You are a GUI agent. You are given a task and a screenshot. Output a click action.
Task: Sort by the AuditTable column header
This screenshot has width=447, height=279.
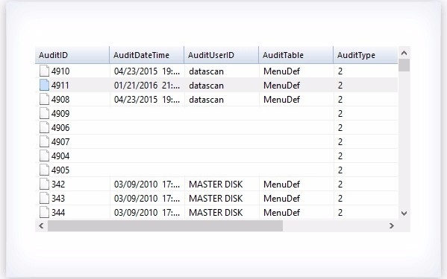point(296,55)
